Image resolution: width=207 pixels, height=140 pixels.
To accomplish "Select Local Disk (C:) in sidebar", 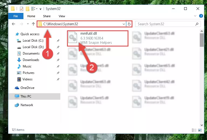I will 30,41.
